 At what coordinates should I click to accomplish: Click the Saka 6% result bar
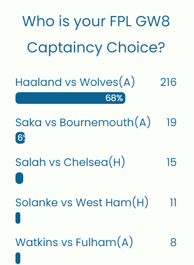click(x=20, y=138)
